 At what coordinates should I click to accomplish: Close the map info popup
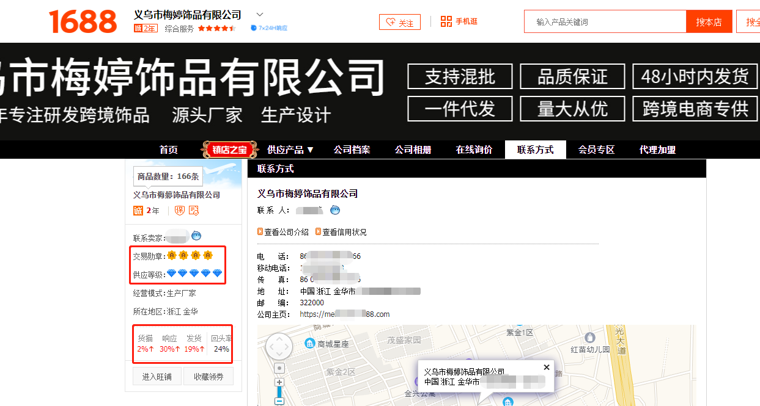(547, 367)
